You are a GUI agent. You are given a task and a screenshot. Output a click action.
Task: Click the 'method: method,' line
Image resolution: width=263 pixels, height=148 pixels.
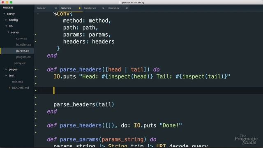coord(87,21)
